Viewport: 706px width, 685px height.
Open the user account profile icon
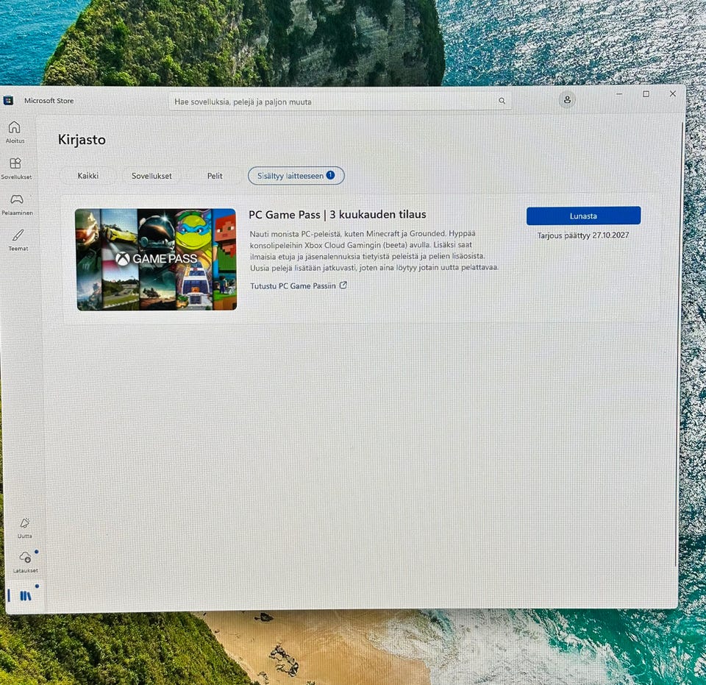567,99
